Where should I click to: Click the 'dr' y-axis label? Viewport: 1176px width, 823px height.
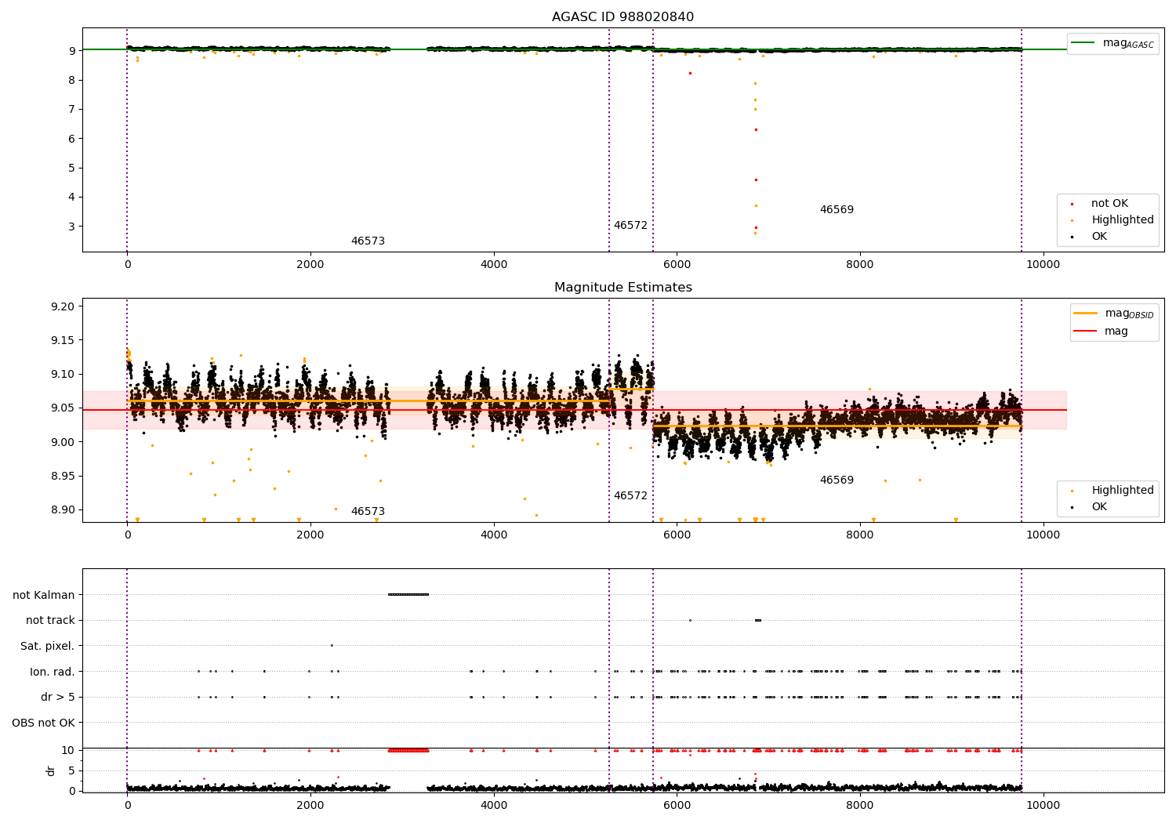[x=51, y=770]
